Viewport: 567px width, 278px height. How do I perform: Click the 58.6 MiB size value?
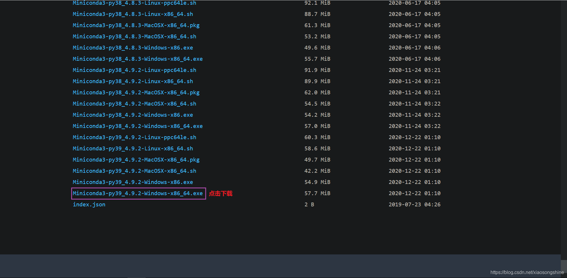(x=317, y=149)
